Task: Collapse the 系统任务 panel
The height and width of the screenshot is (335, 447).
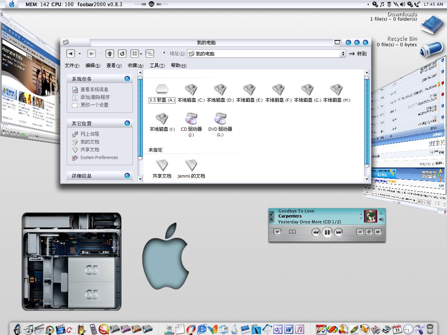Action: pyautogui.click(x=127, y=79)
